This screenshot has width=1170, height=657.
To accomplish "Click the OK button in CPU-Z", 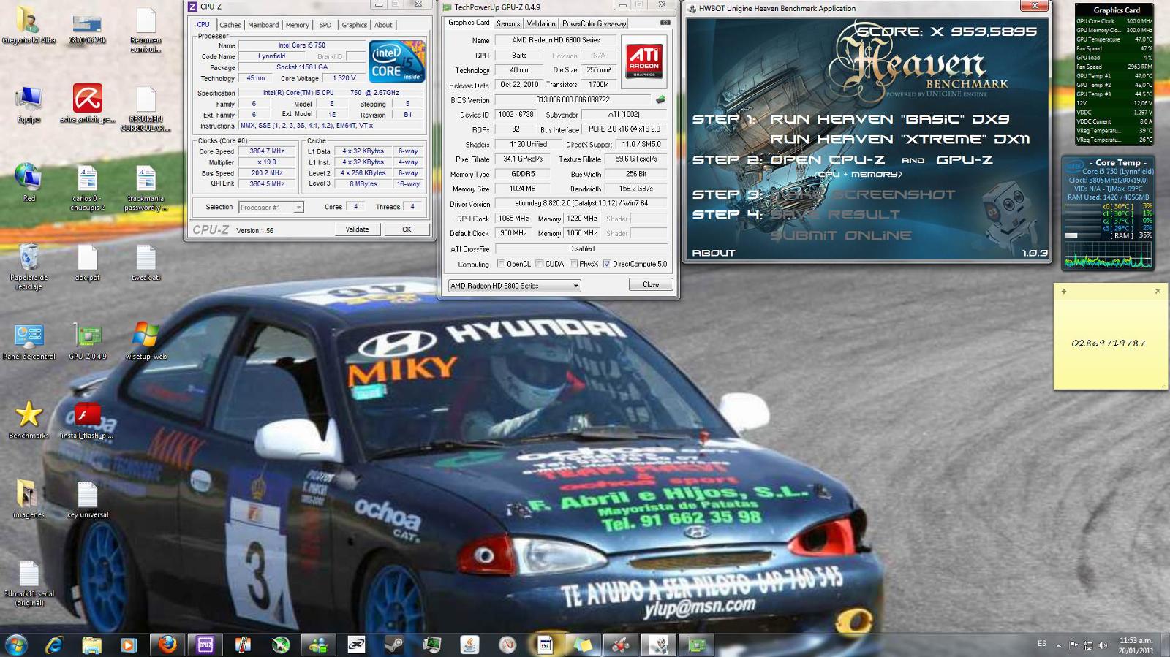I will click(407, 229).
